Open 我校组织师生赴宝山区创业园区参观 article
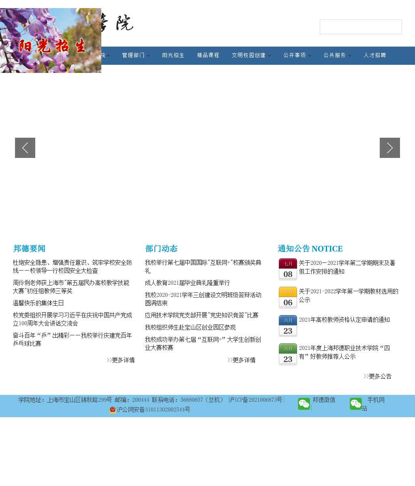This screenshot has width=415, height=486. point(190,328)
